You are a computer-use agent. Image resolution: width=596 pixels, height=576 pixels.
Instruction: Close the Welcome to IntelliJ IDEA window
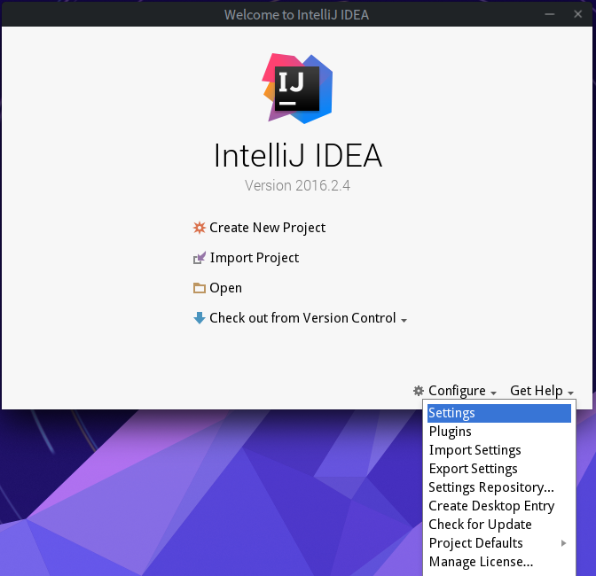[x=577, y=14]
